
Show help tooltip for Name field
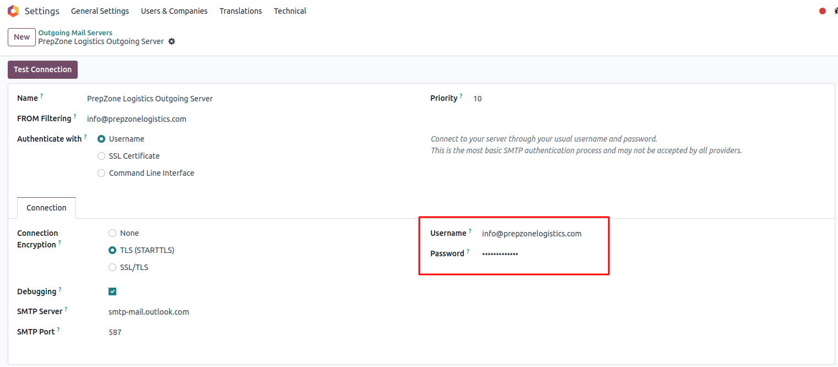pos(41,96)
